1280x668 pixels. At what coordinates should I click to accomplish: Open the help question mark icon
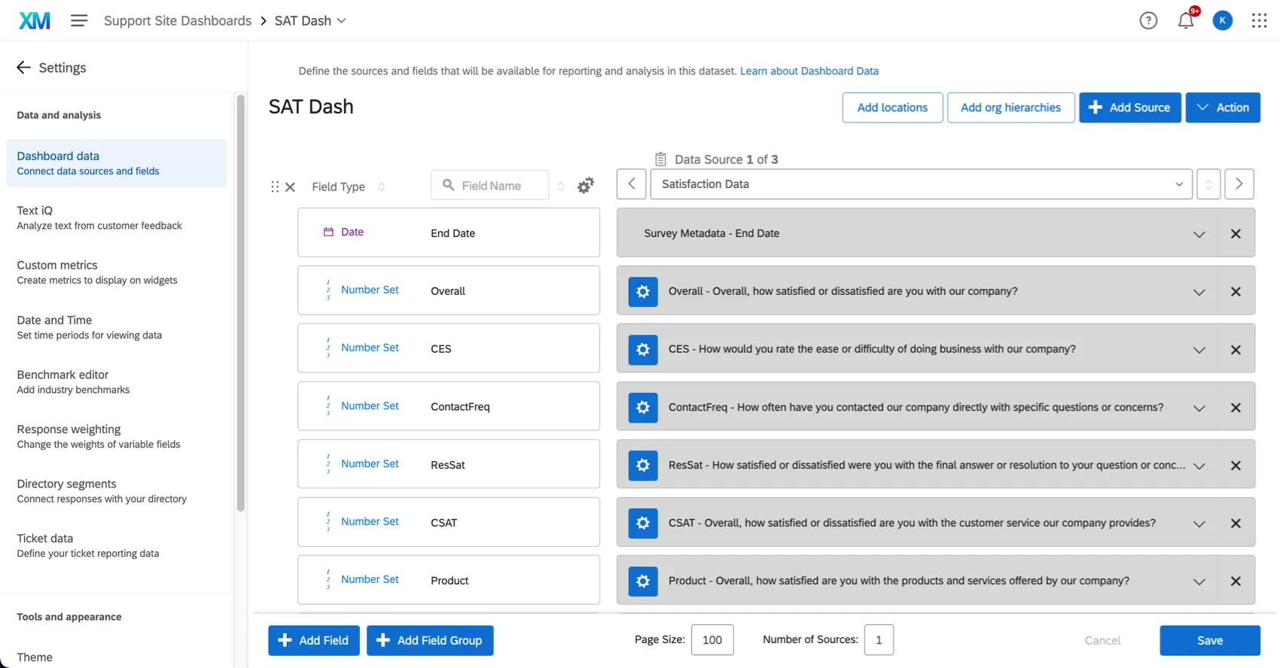pos(1148,20)
